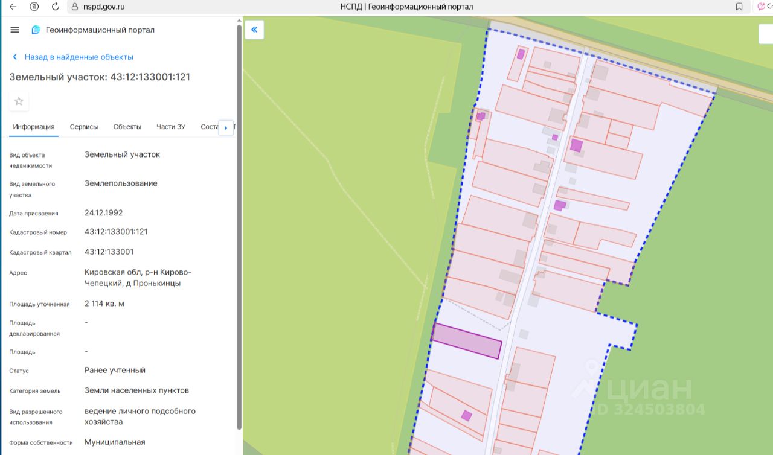
Task: Click the lock icon beside nspd.gov.ru
Action: coord(75,7)
